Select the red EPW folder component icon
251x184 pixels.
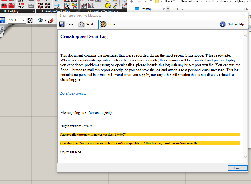coord(12,6)
